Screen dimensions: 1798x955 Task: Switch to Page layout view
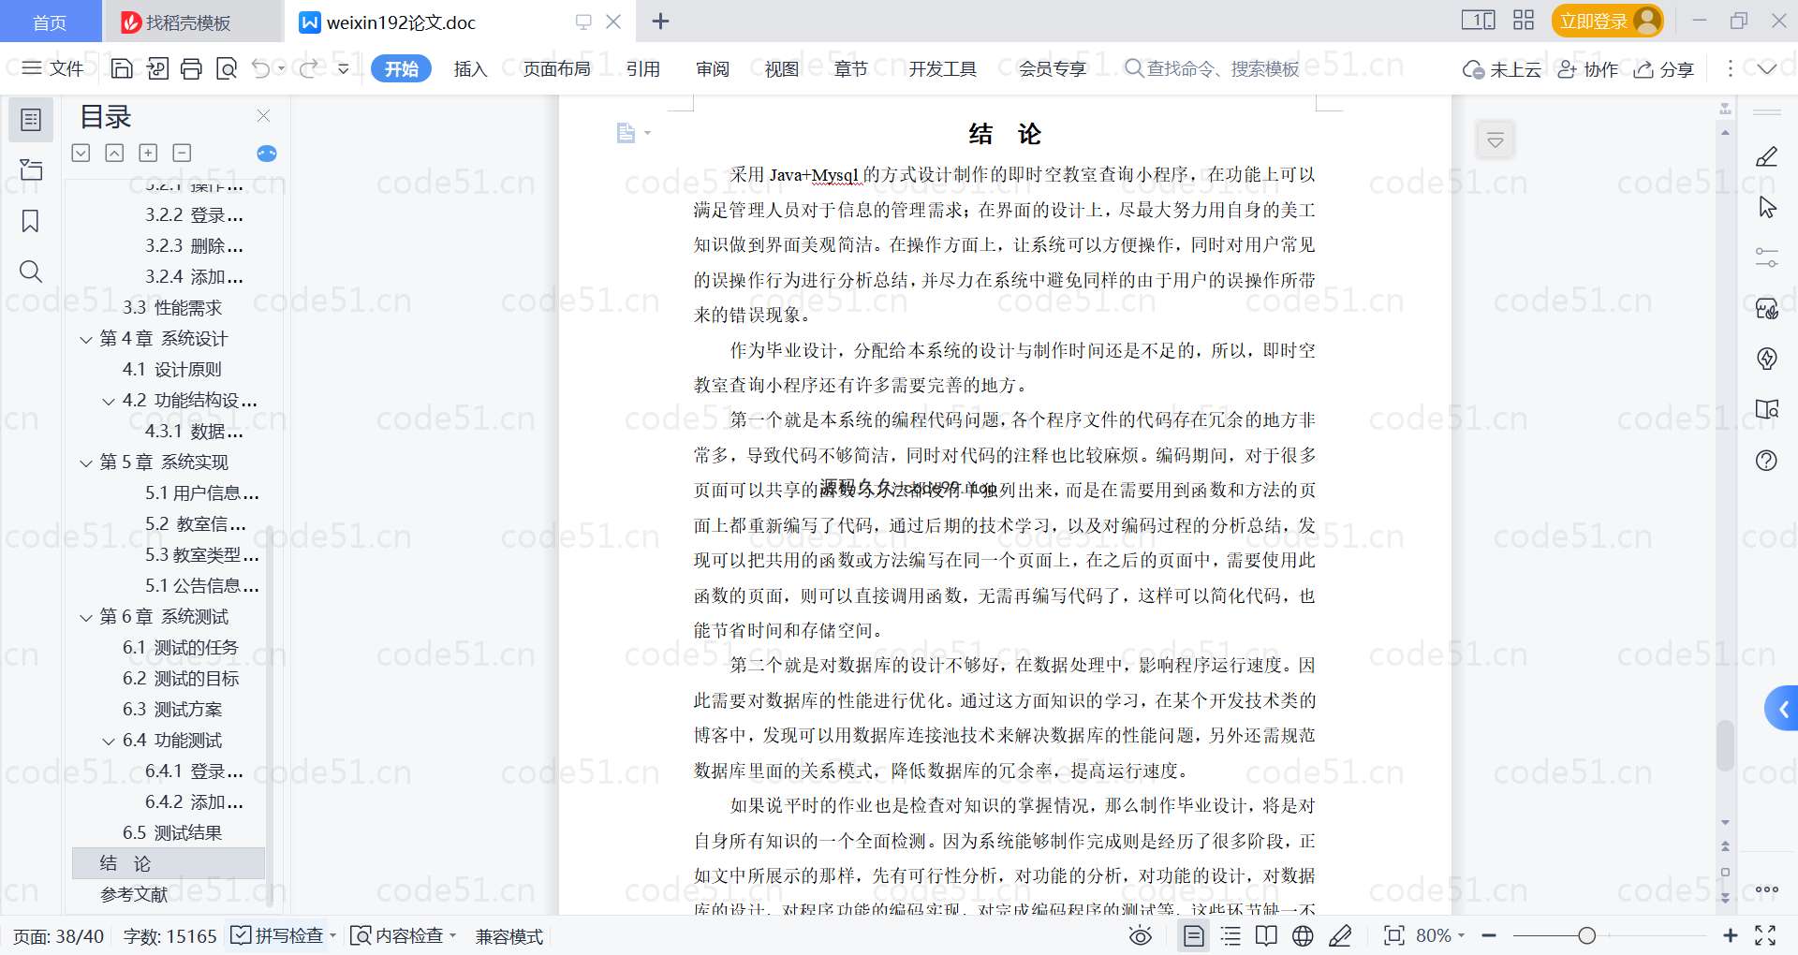click(x=1194, y=935)
